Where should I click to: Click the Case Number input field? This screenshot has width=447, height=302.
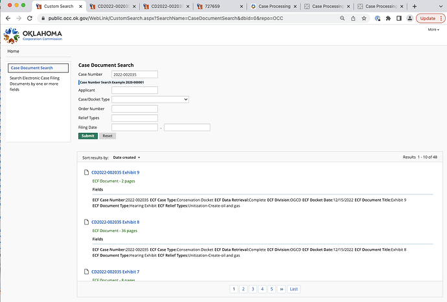click(x=135, y=75)
